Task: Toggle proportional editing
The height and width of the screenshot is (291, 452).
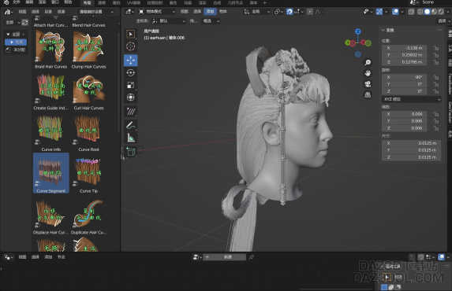Action: point(310,12)
